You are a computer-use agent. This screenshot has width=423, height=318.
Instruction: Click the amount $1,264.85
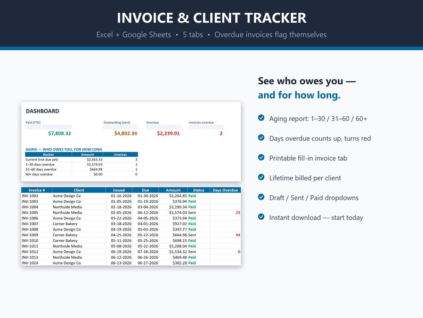pos(178,196)
